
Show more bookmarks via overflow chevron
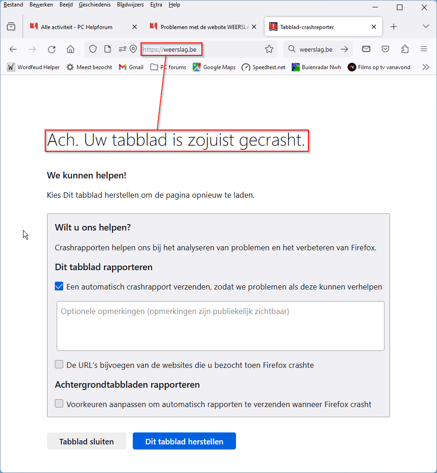pyautogui.click(x=425, y=67)
